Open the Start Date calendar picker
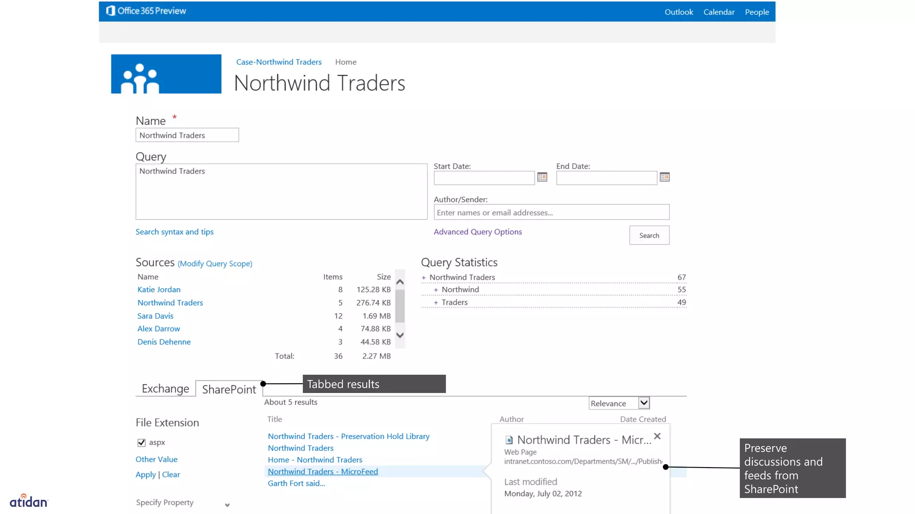The width and height of the screenshot is (915, 514). (542, 177)
